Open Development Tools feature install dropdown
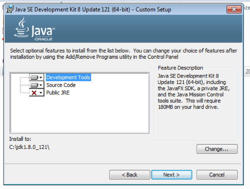This screenshot has height=189, width=250. click(36, 77)
